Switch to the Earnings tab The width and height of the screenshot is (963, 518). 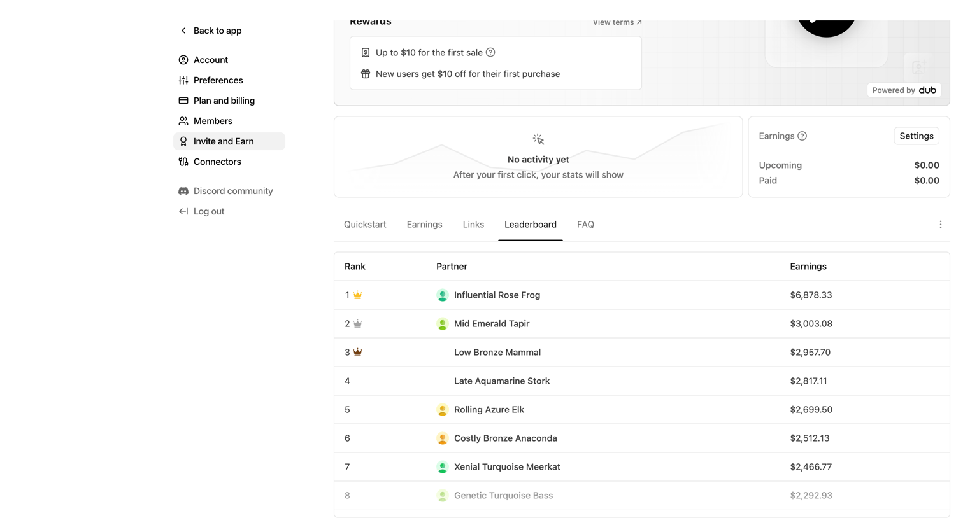[424, 225]
